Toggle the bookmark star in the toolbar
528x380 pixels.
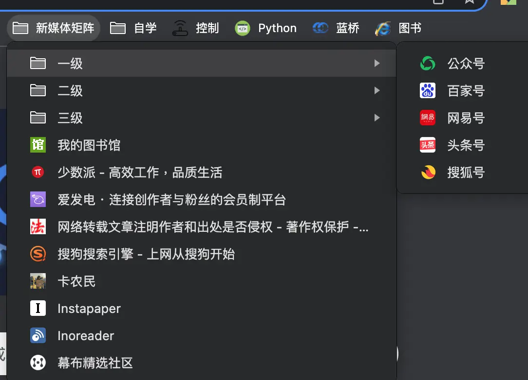[x=469, y=3]
